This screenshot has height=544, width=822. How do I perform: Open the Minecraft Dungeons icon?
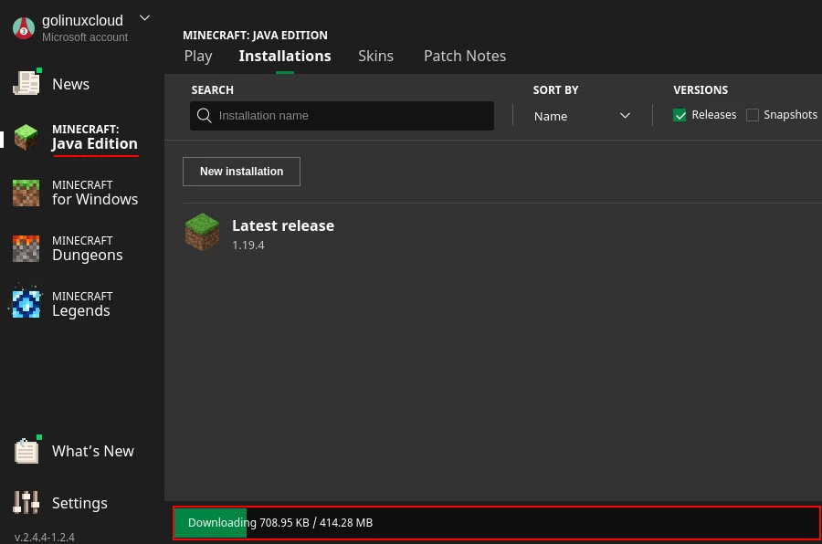(26, 248)
